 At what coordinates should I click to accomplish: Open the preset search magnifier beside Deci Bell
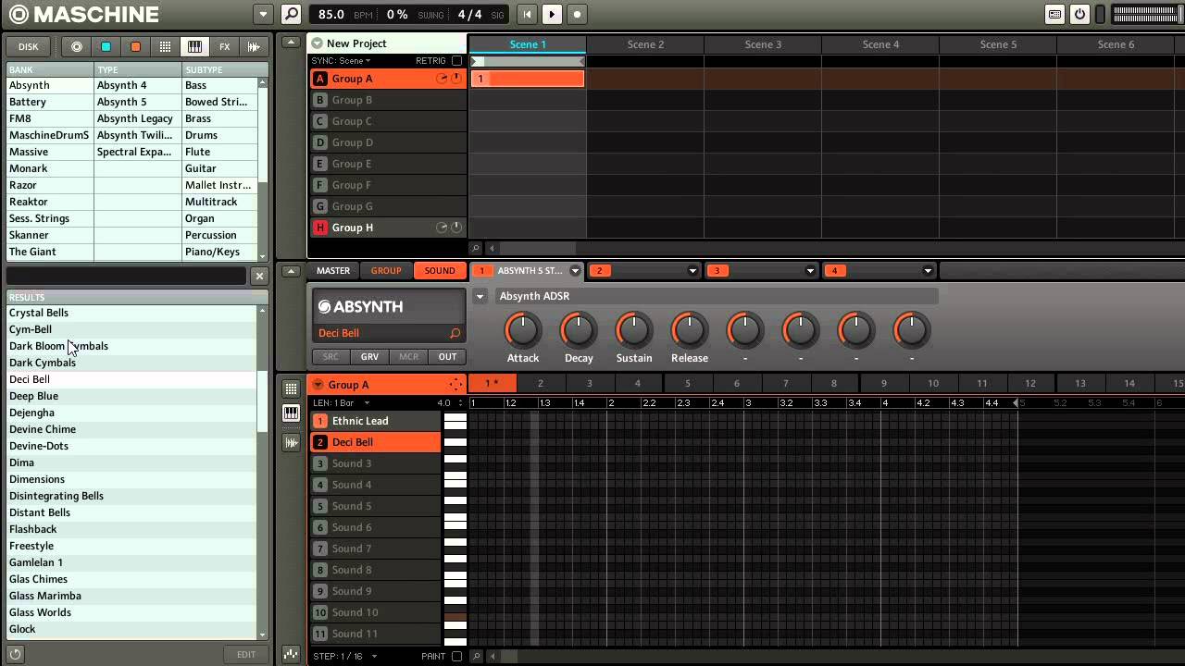pyautogui.click(x=455, y=333)
